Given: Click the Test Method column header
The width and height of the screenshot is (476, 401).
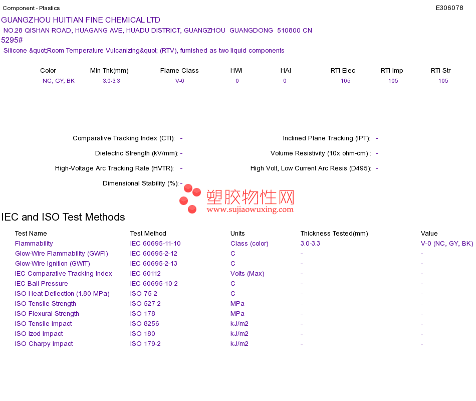Looking at the screenshot, I should 148,233.
